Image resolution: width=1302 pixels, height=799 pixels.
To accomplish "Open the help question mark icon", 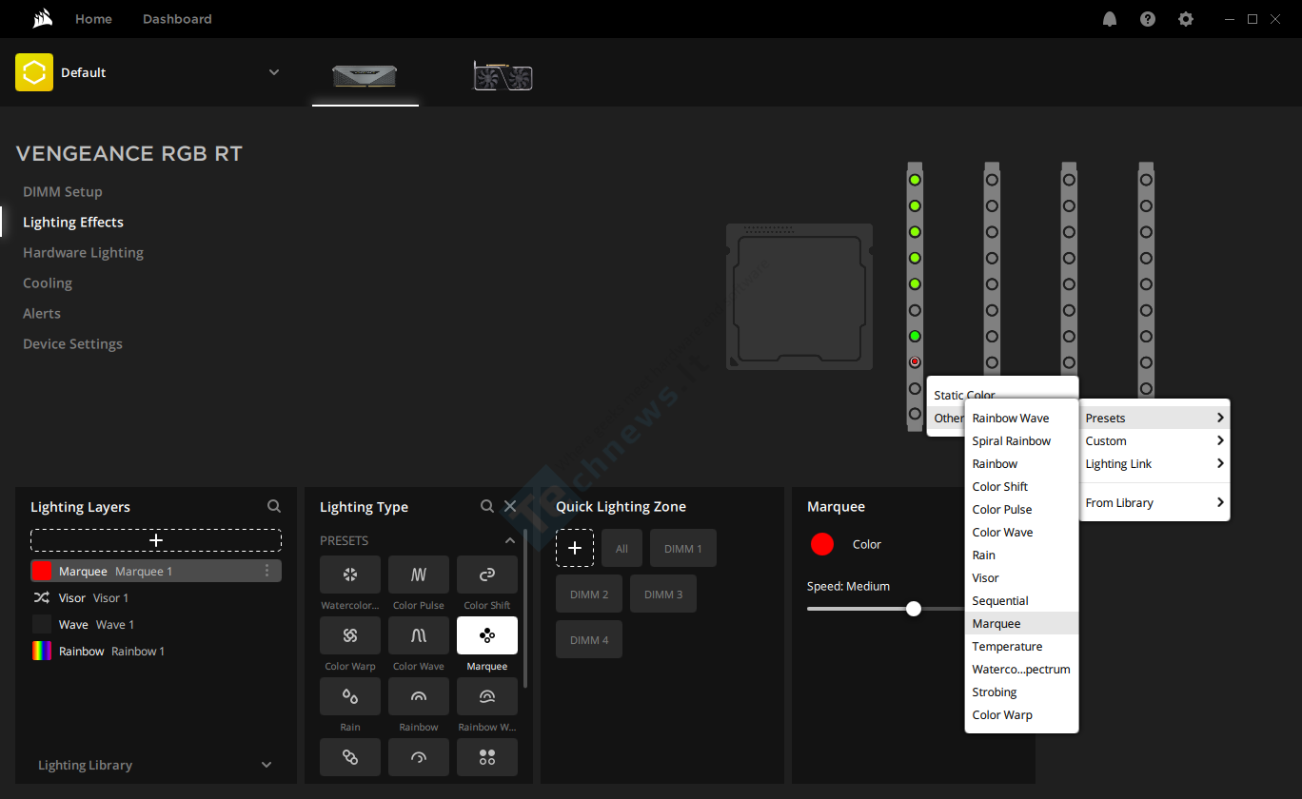I will [x=1148, y=19].
